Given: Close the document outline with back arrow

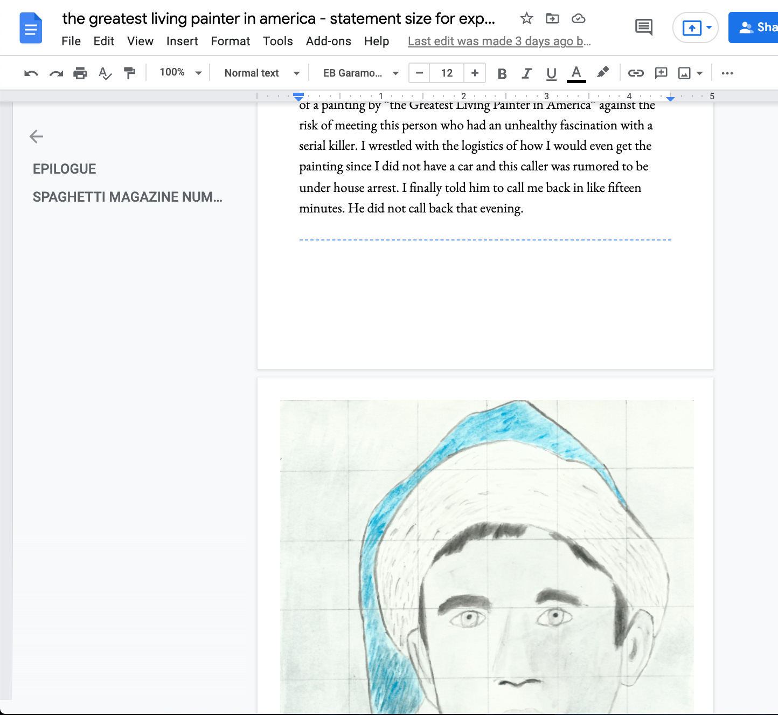Looking at the screenshot, I should click(36, 136).
